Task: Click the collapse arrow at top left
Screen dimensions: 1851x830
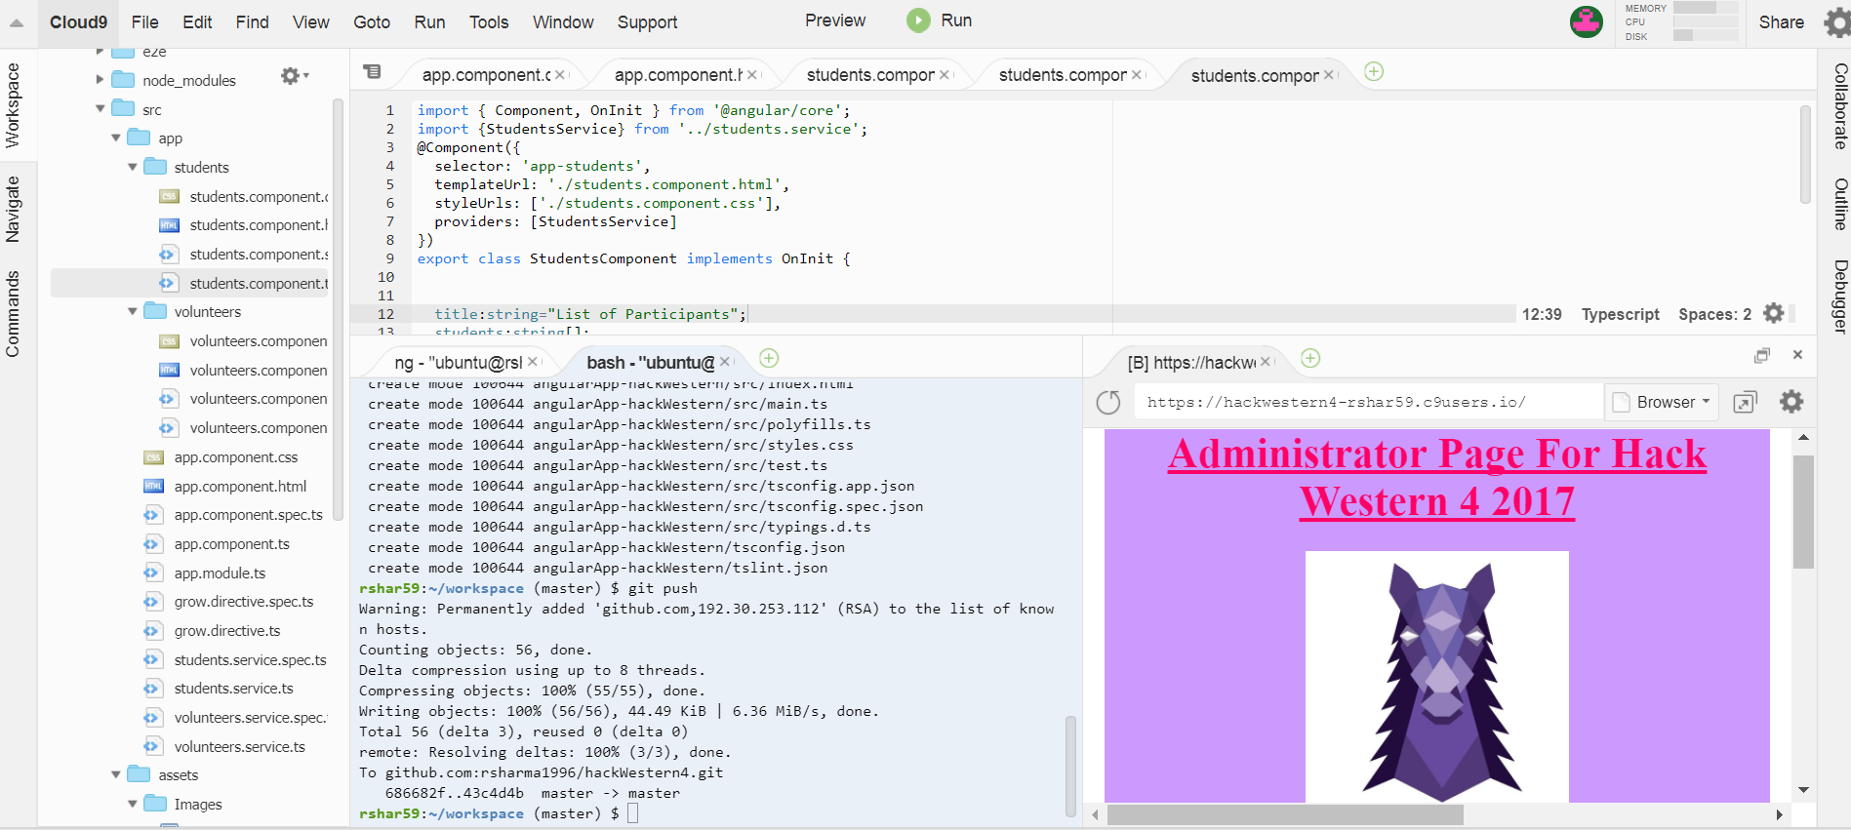Action: [x=17, y=22]
